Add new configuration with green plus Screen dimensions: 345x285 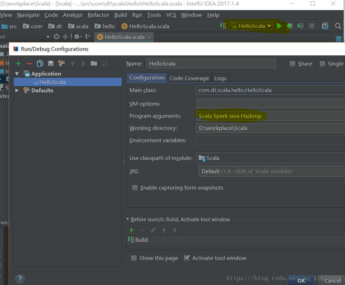coord(18,64)
